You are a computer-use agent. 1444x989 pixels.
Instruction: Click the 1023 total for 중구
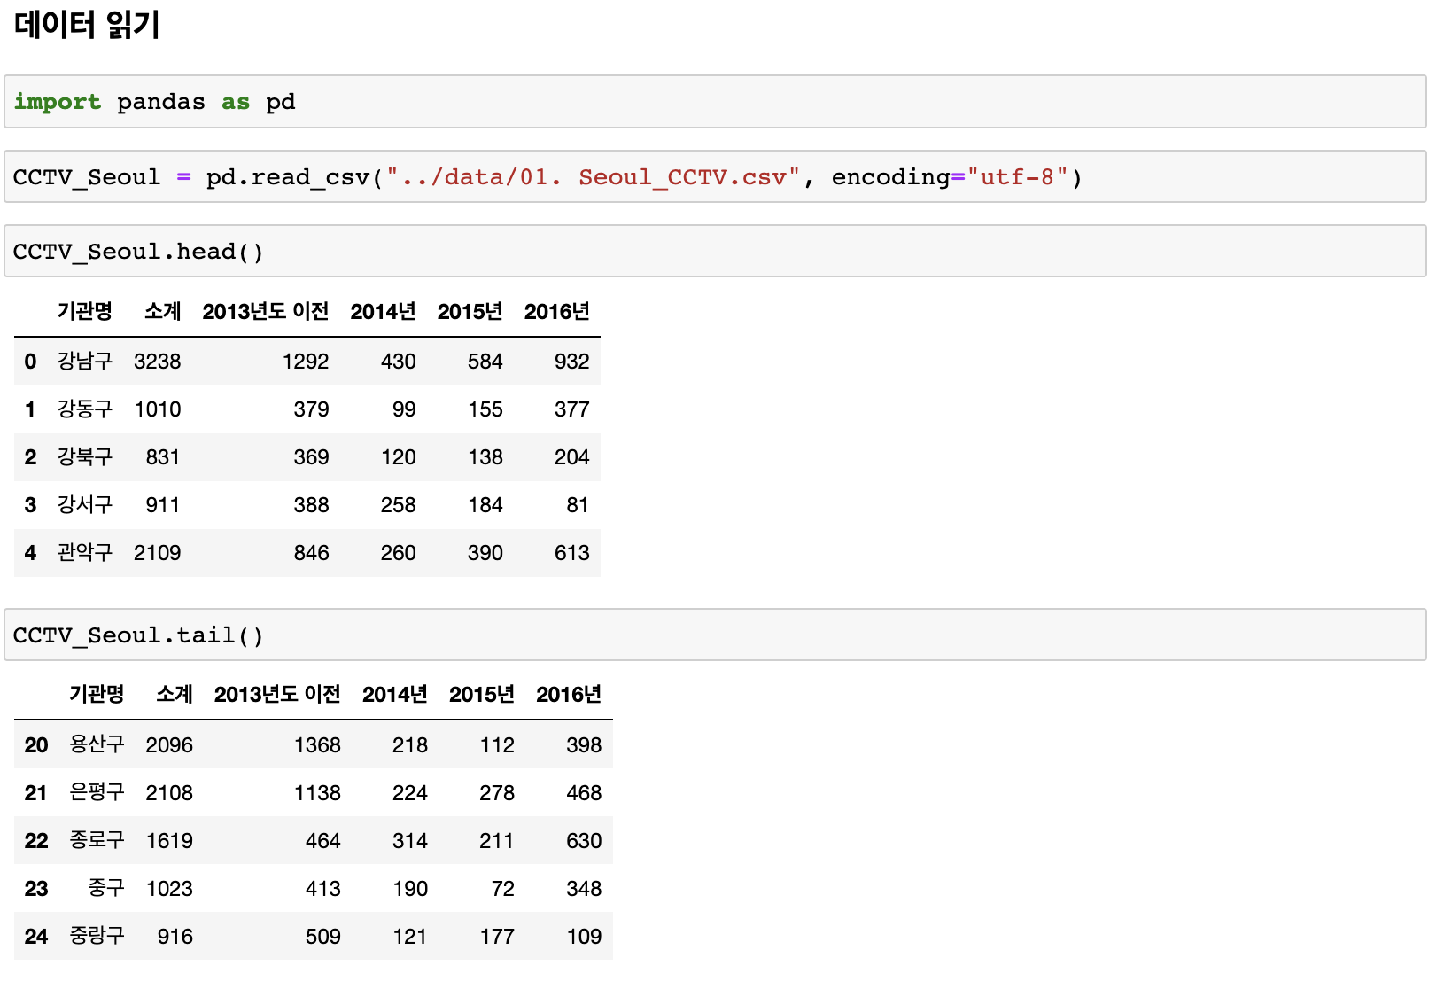pyautogui.click(x=169, y=889)
